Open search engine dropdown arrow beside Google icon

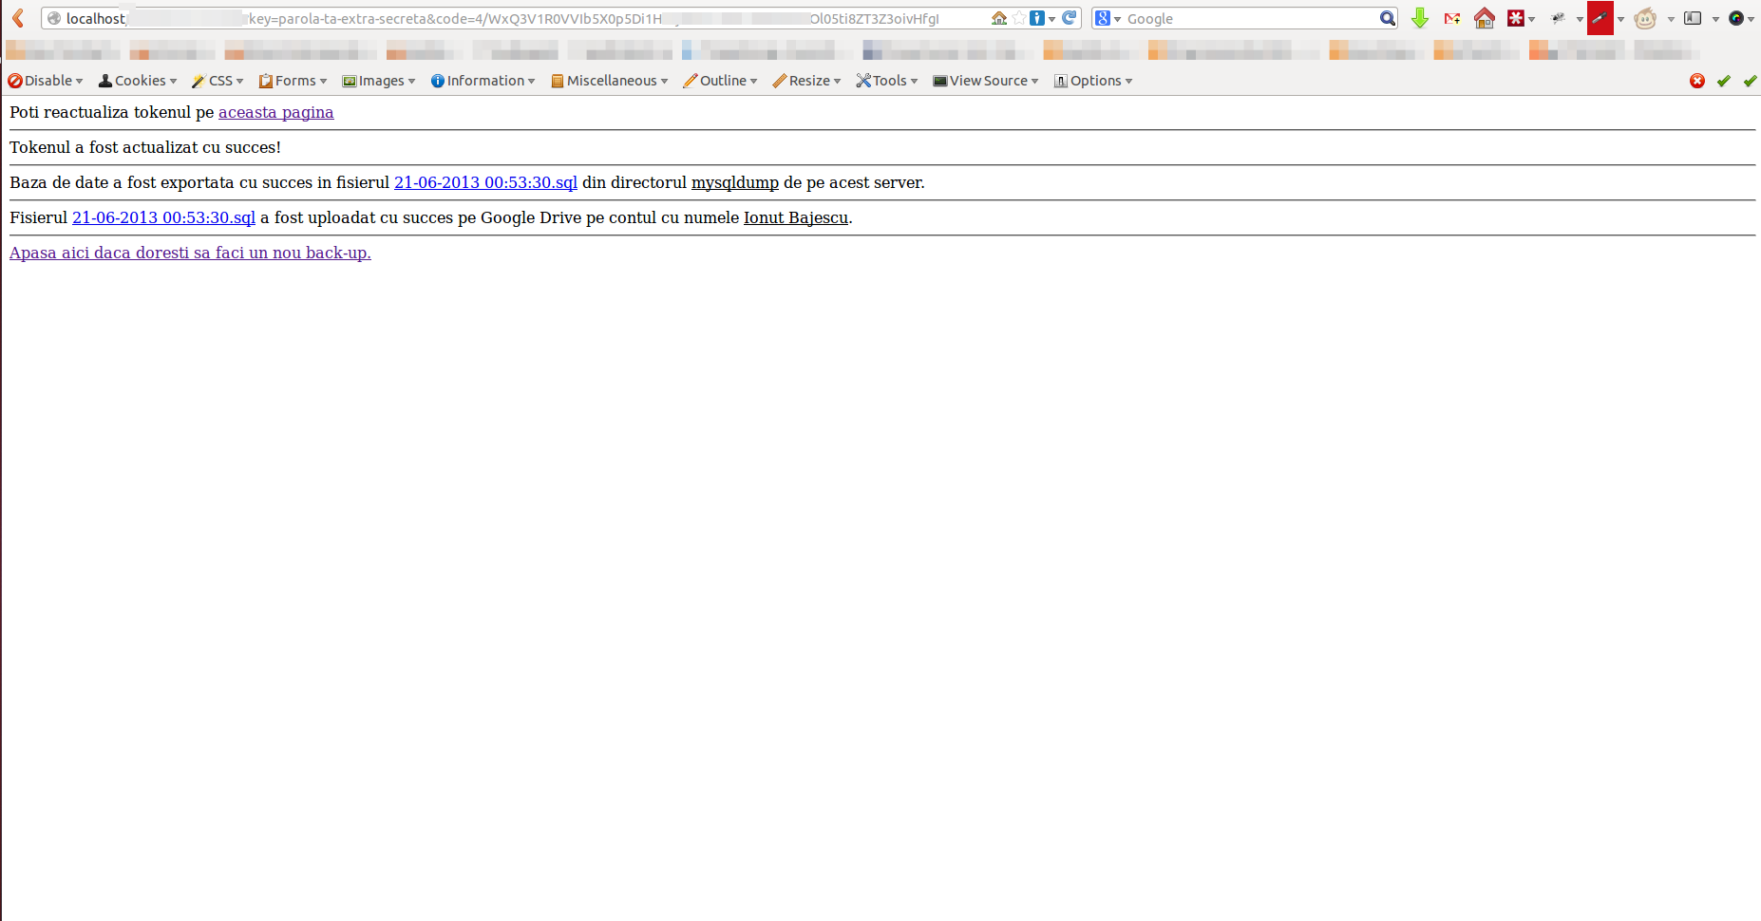tap(1118, 19)
